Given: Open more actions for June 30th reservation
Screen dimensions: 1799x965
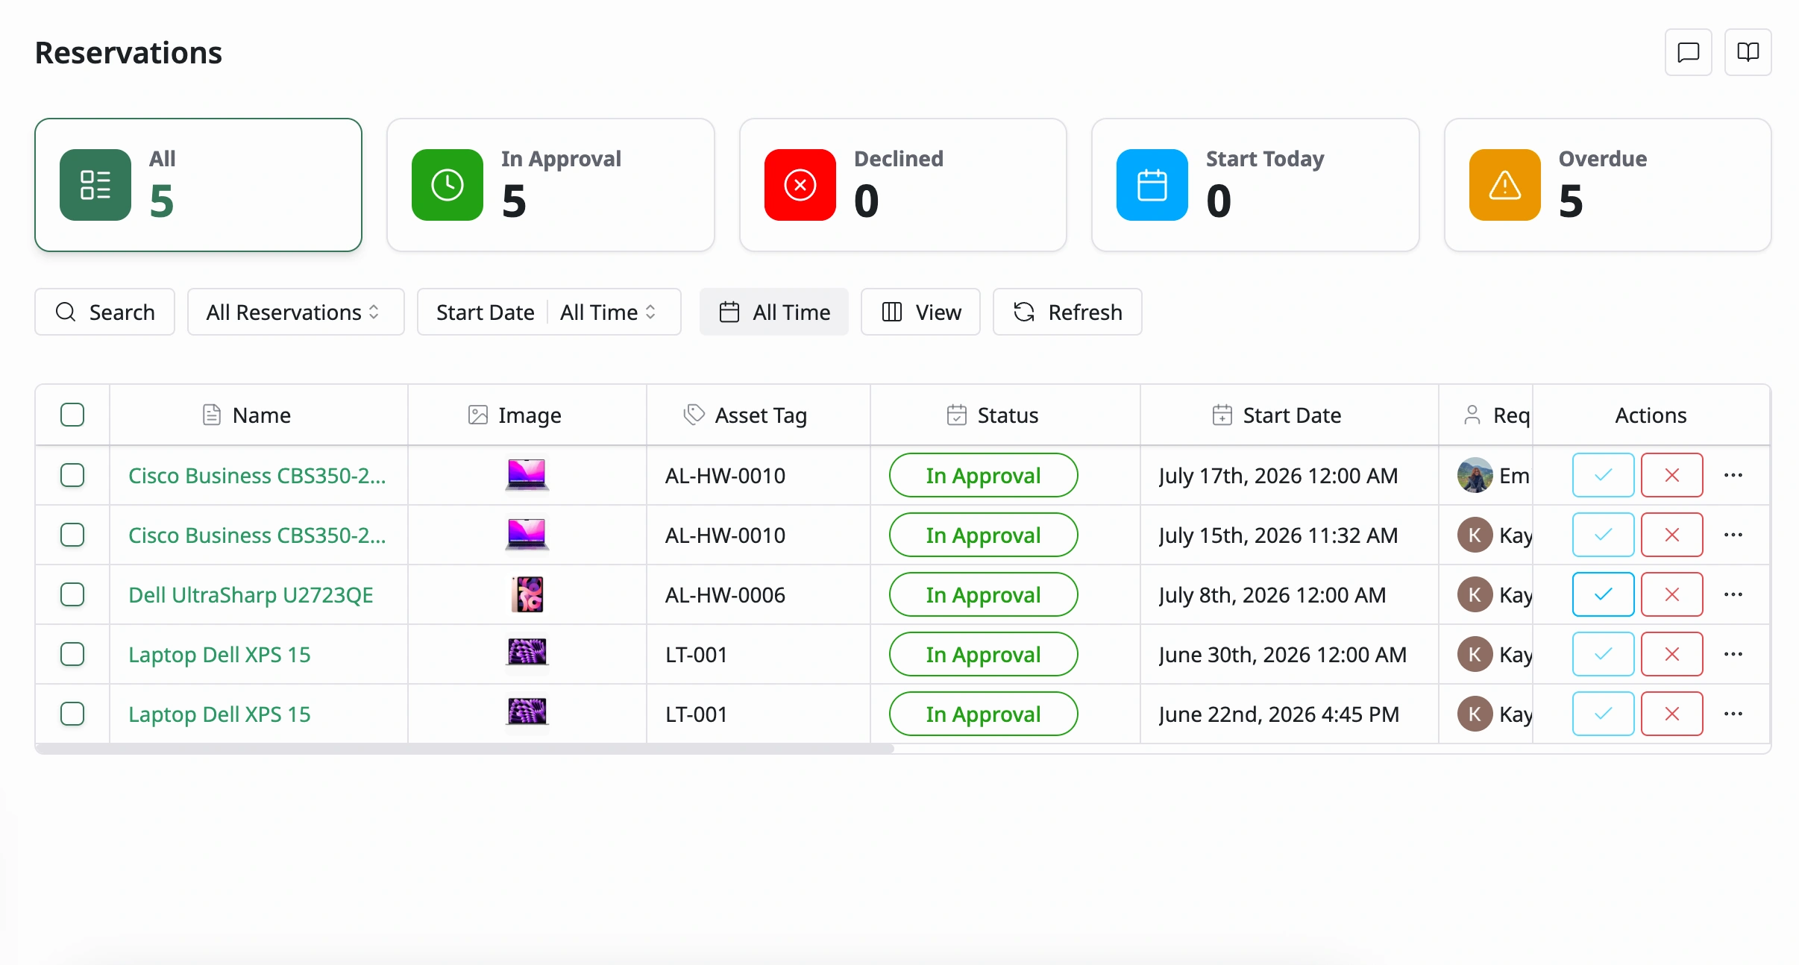Looking at the screenshot, I should tap(1733, 654).
